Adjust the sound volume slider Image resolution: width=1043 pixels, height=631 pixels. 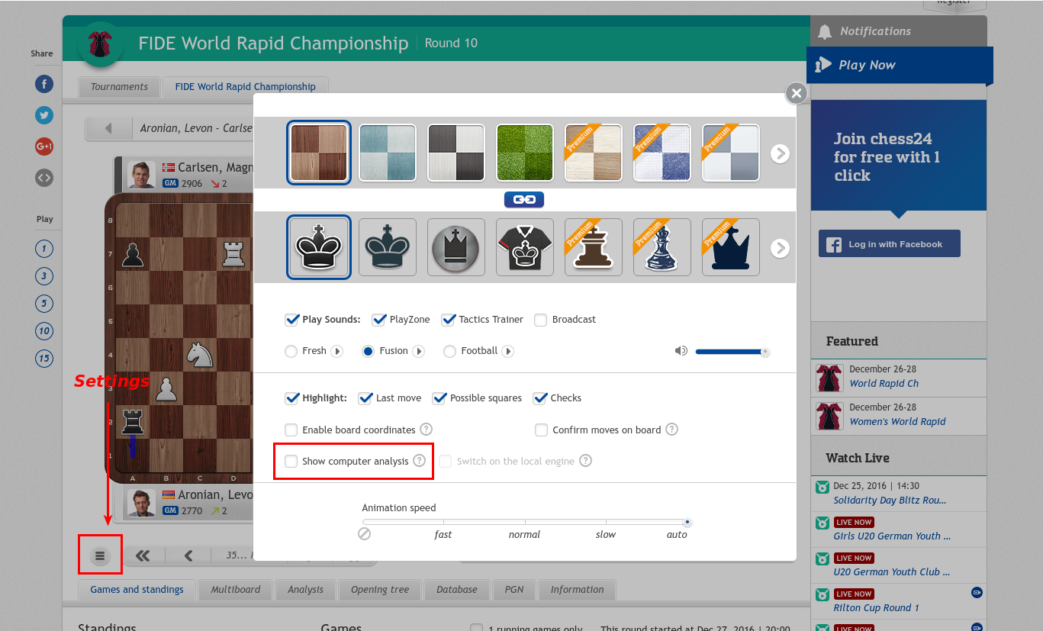coord(731,351)
